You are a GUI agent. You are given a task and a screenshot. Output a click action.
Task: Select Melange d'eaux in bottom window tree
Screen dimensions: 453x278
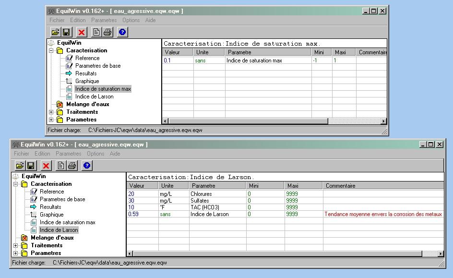[x=52, y=238]
